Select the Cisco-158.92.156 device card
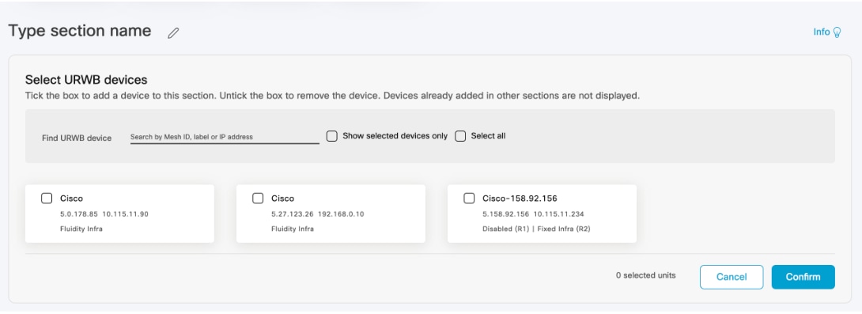The height and width of the screenshot is (314, 862). pyautogui.click(x=542, y=214)
